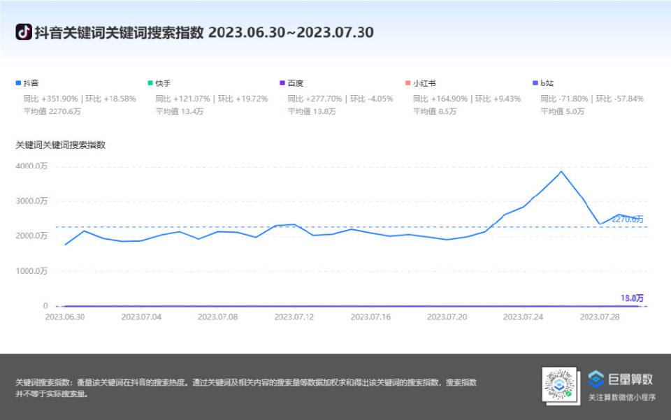Click 抖音 stats 同比 +351.90% | 环比 +18.58%
Screen dimensions: 671x420
(x=80, y=99)
